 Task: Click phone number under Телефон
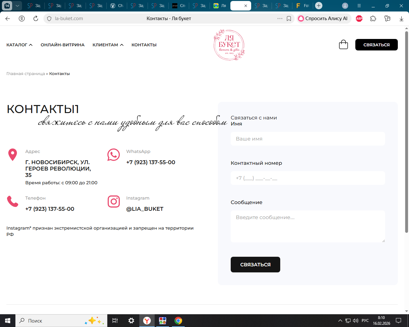tap(50, 209)
